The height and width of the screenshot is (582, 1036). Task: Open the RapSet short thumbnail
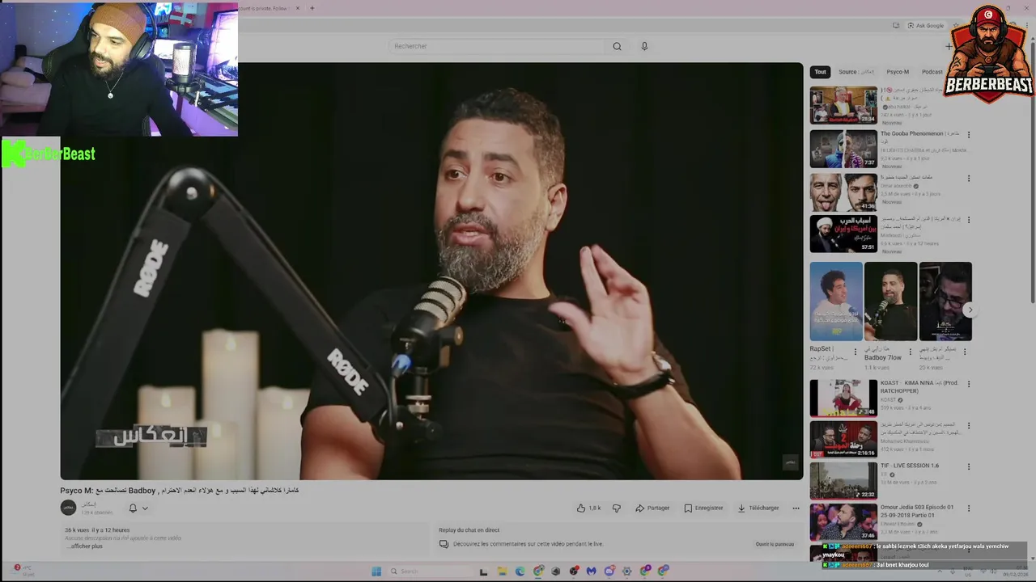(x=836, y=301)
